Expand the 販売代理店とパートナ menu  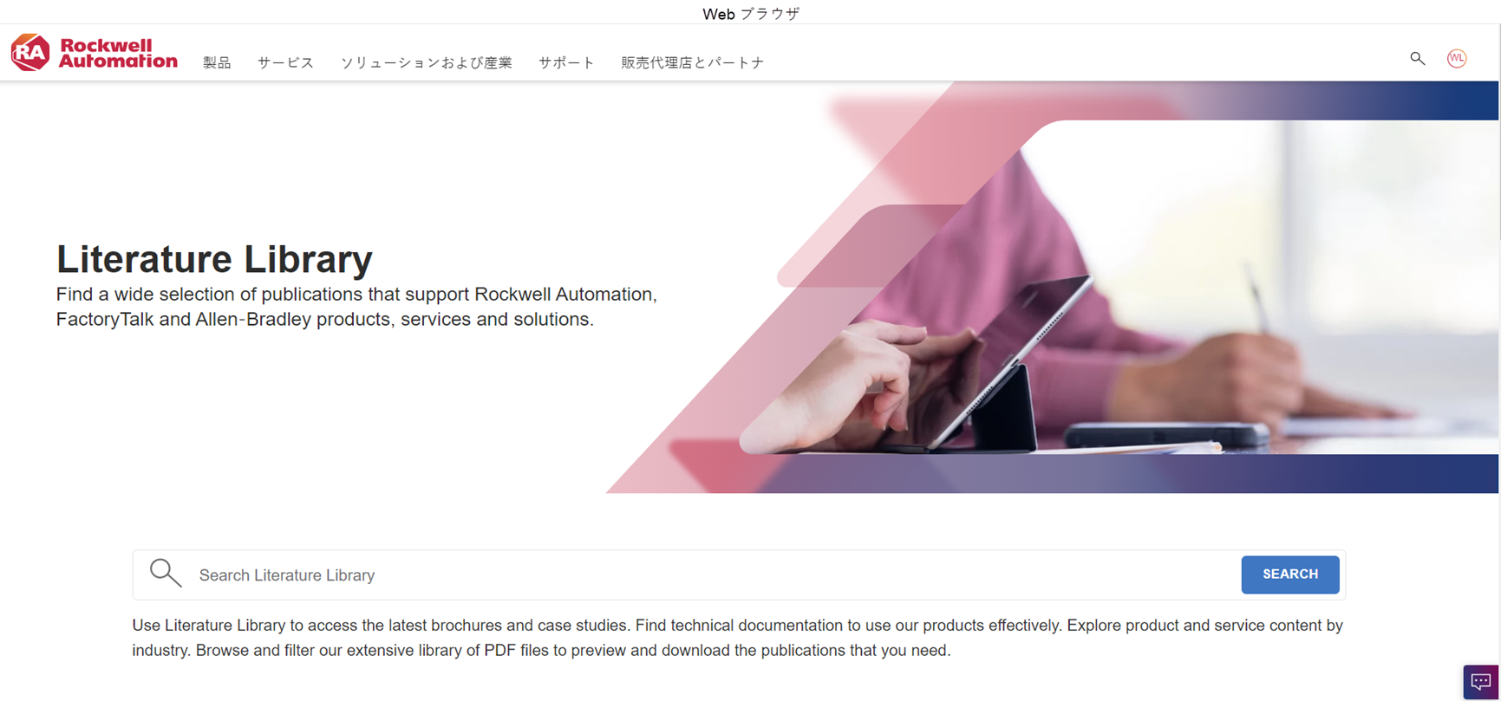click(x=692, y=62)
